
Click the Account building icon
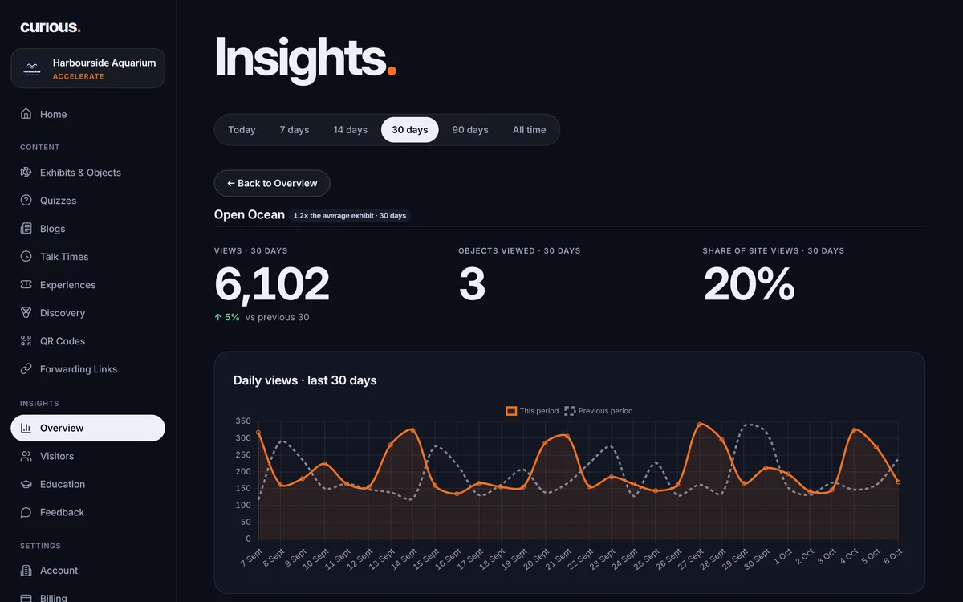pyautogui.click(x=26, y=571)
